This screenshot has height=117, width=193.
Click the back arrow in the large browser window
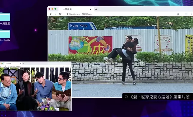[51, 14]
